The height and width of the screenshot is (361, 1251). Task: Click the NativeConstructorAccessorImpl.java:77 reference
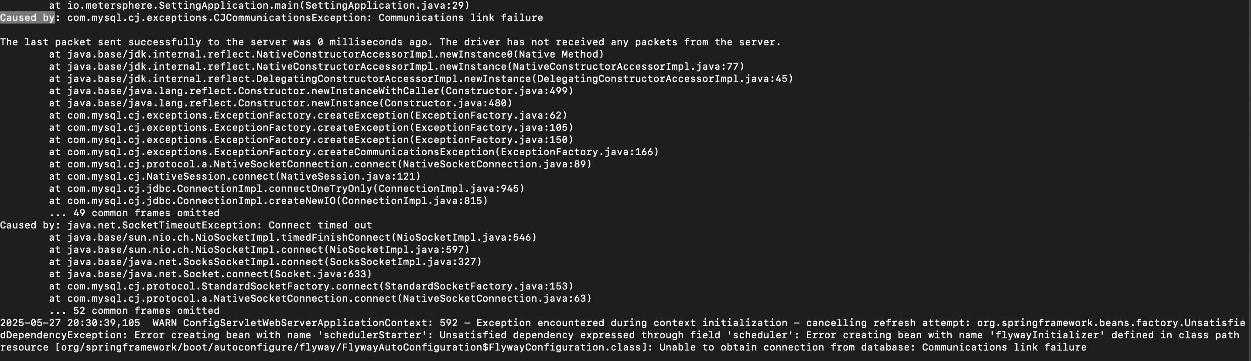coord(625,66)
